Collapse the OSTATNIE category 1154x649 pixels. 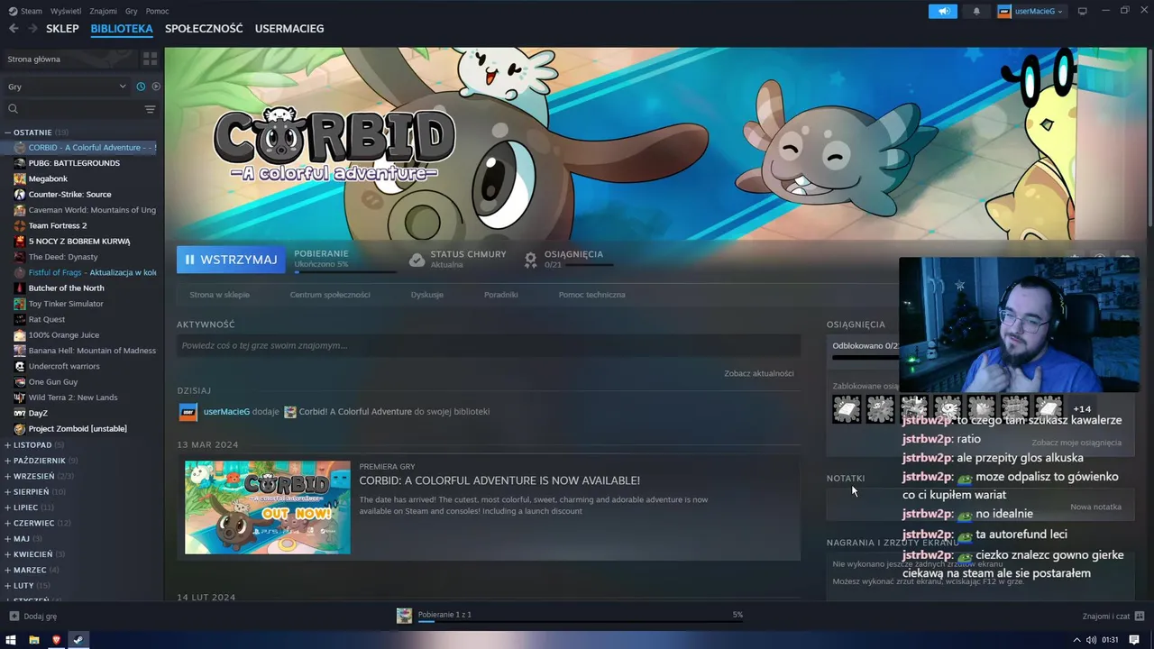pos(7,133)
